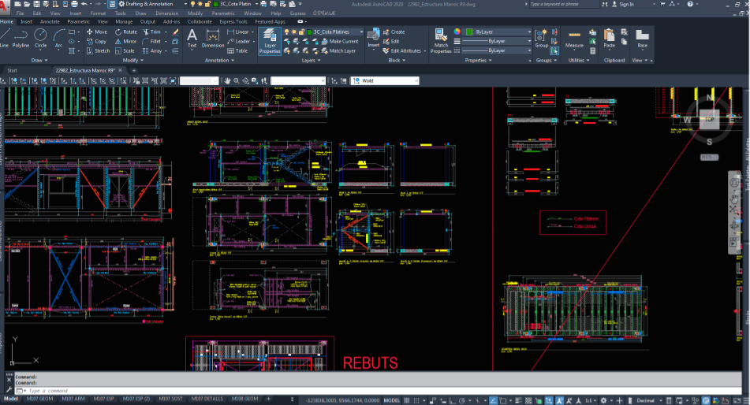Select the Polyline tool
750x405 pixels.
point(21,39)
